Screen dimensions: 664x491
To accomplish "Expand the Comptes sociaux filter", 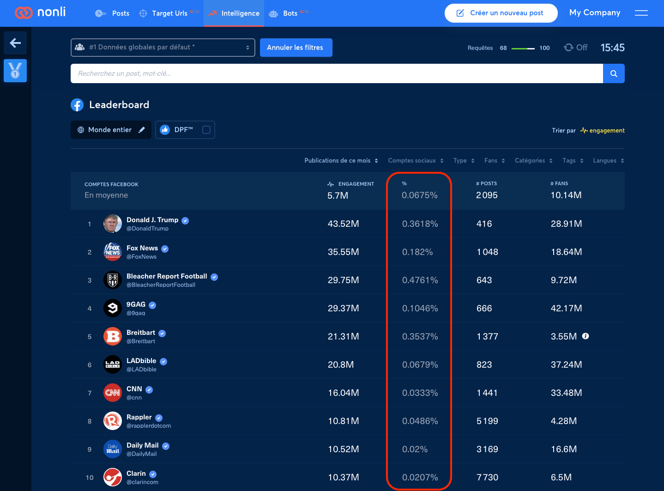I will pyautogui.click(x=416, y=161).
